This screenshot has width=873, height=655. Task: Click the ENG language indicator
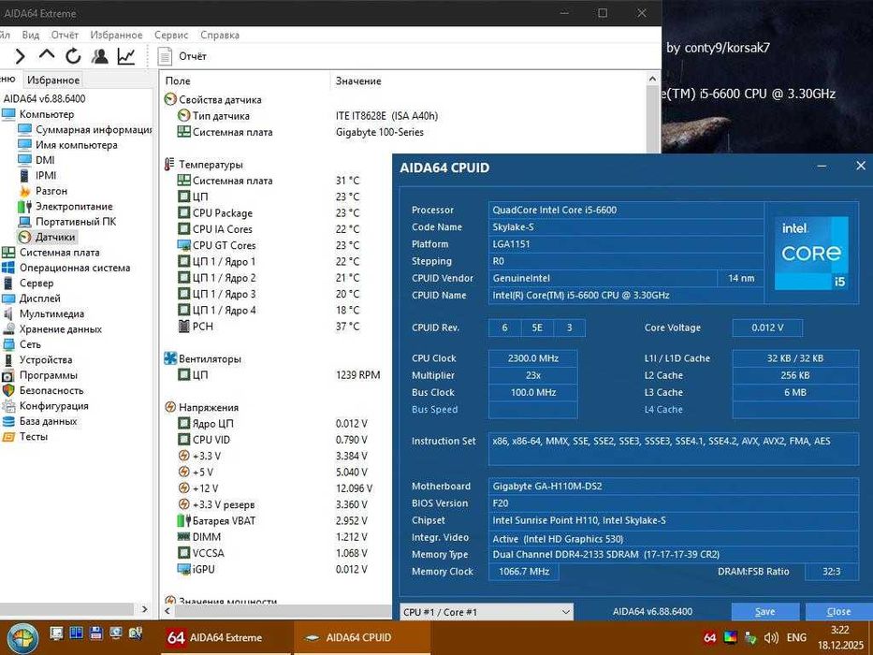point(796,637)
